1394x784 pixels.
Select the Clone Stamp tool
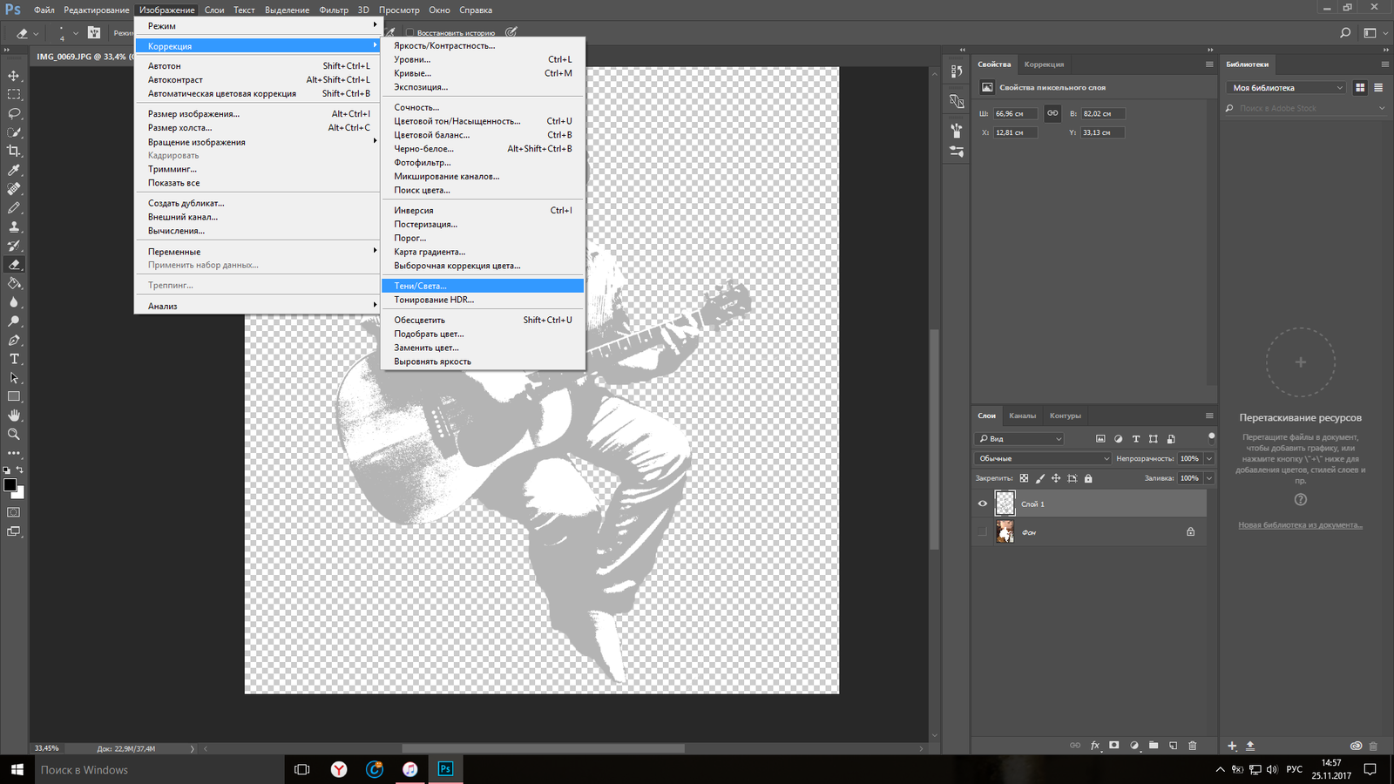pos(14,226)
